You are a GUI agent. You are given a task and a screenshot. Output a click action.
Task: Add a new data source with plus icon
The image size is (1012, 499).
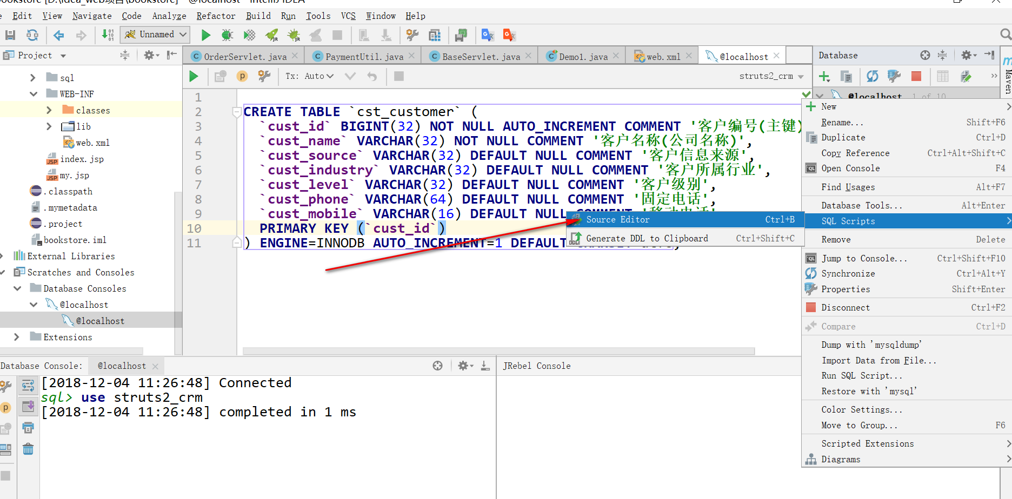tap(824, 76)
